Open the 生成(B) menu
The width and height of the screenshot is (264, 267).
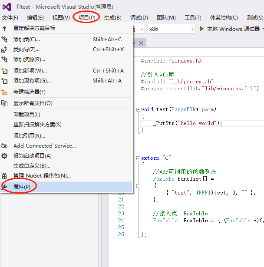113,18
